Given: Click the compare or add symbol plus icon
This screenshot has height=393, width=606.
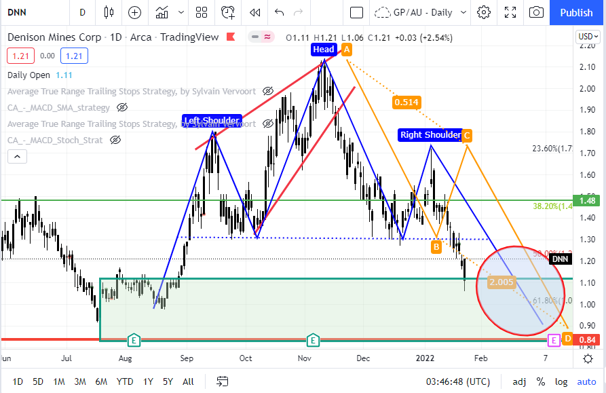Looking at the screenshot, I should tap(134, 13).
